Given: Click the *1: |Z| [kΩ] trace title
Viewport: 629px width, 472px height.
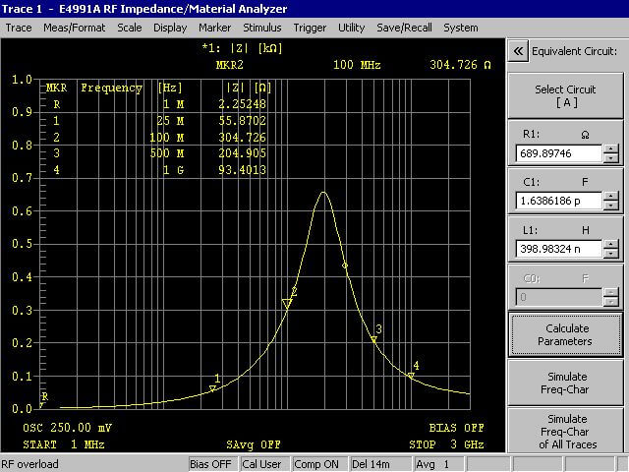Looking at the screenshot, I should (x=243, y=48).
